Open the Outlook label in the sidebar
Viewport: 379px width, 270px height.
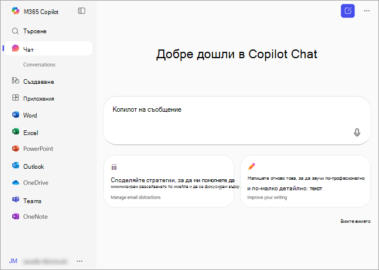pos(34,166)
